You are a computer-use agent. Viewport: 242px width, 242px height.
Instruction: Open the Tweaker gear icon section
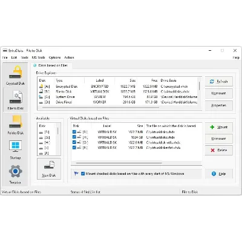15,174
